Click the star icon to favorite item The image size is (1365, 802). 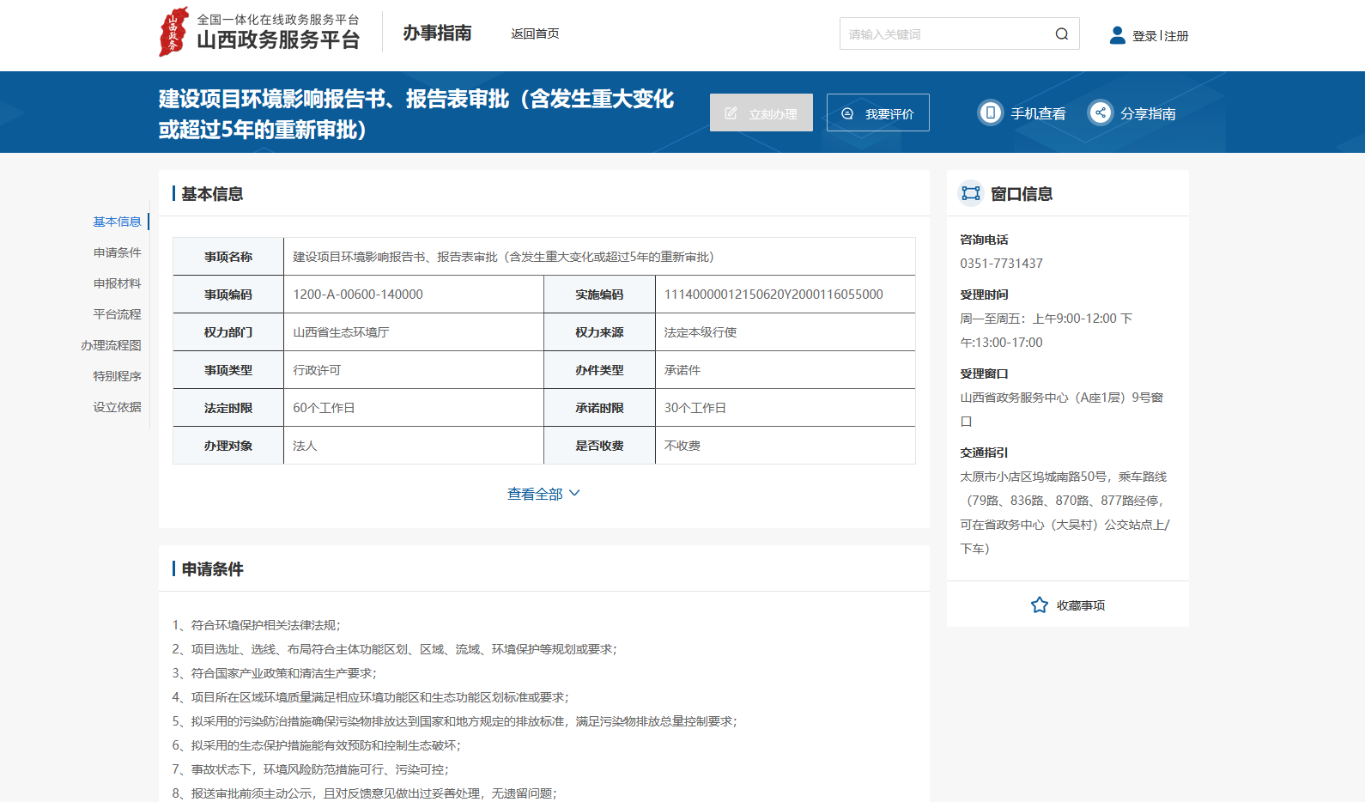(x=1040, y=605)
